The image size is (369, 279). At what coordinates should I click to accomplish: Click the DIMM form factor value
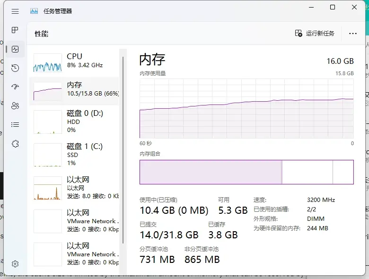316,219
